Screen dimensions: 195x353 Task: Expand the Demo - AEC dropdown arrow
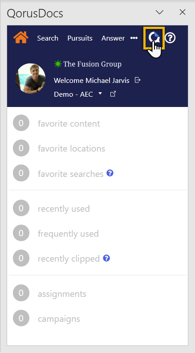(100, 93)
